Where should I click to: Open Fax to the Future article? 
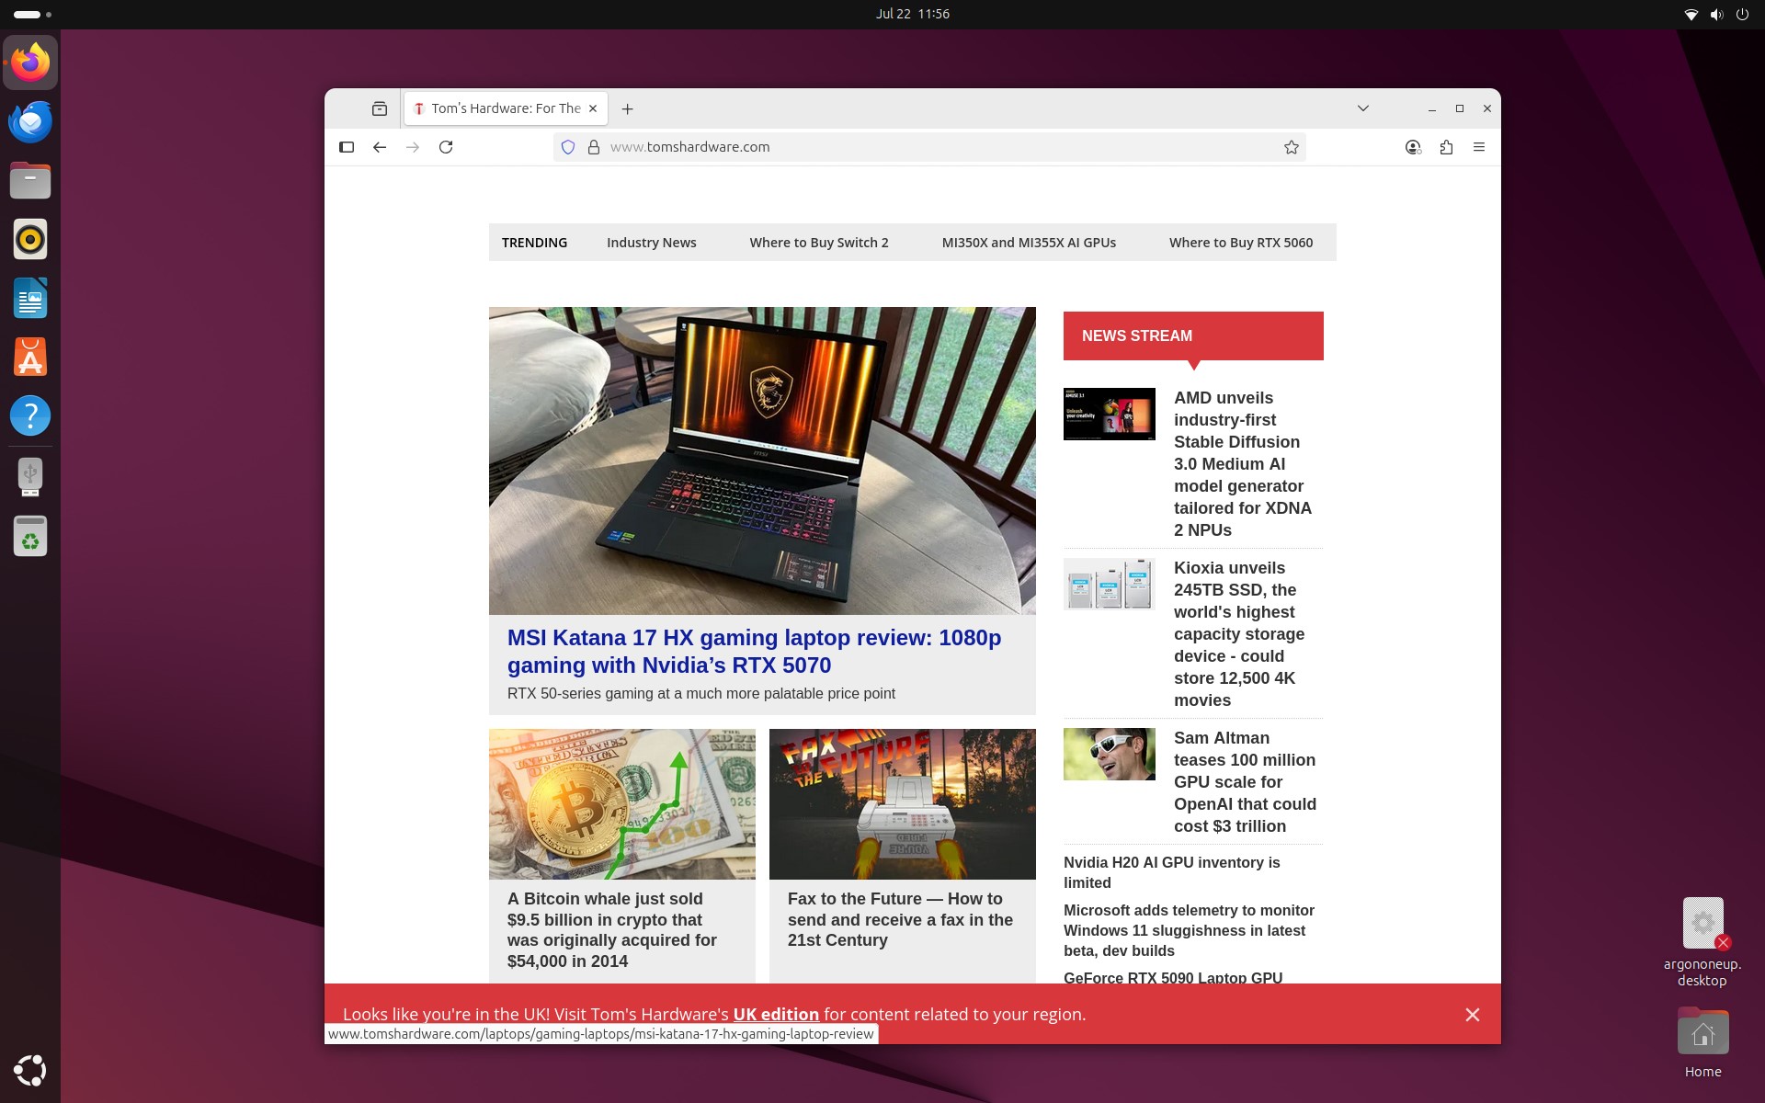[x=900, y=919]
